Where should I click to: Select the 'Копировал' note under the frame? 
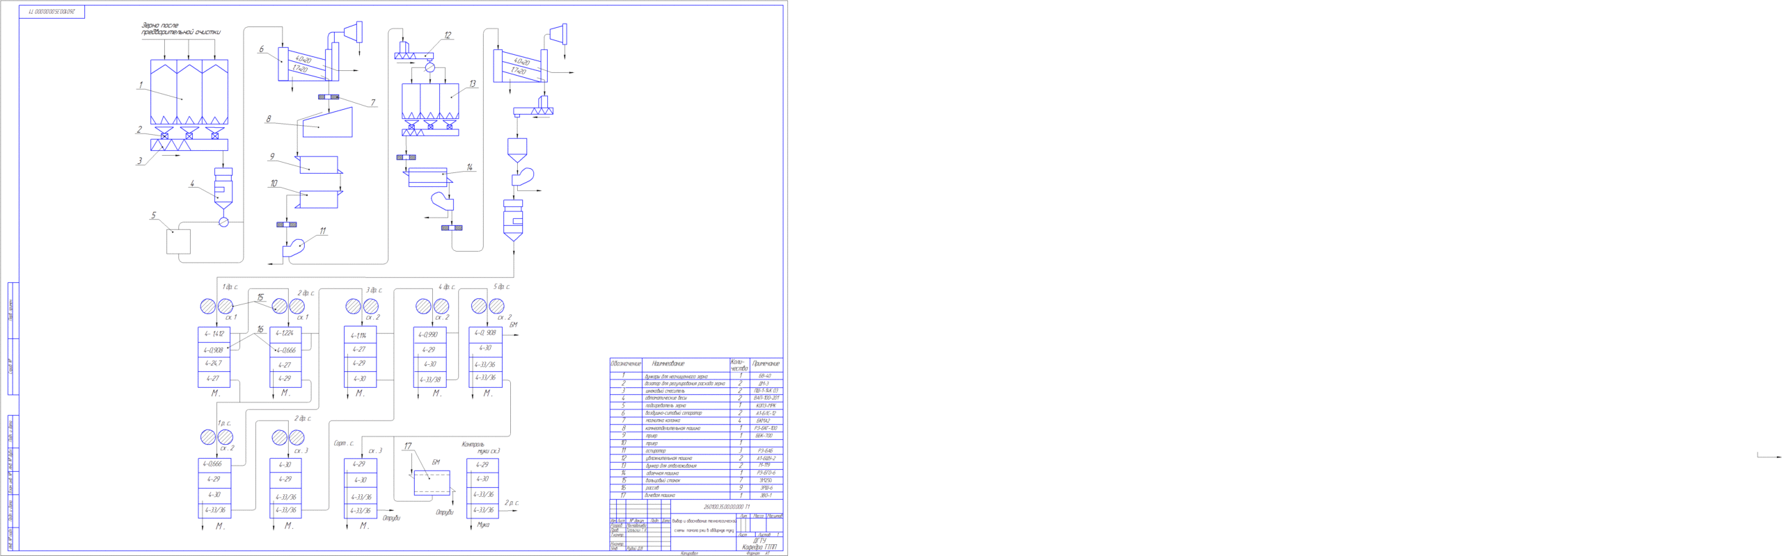pos(689,553)
